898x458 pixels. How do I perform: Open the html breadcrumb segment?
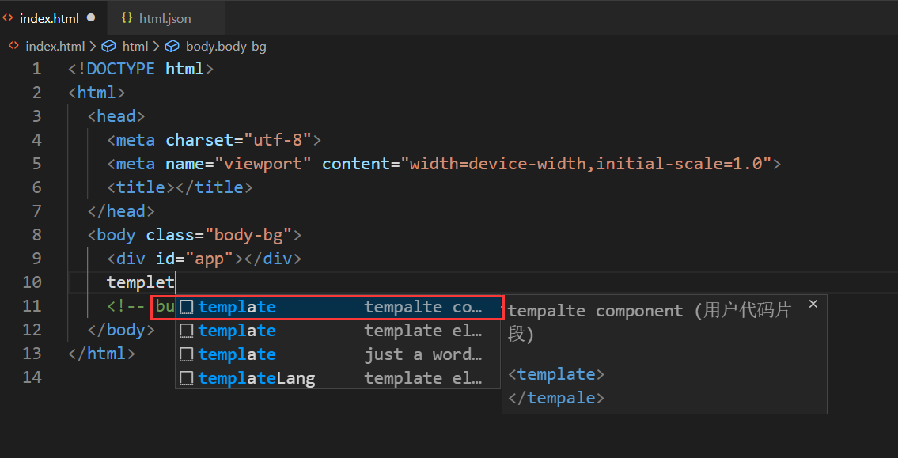pyautogui.click(x=135, y=47)
